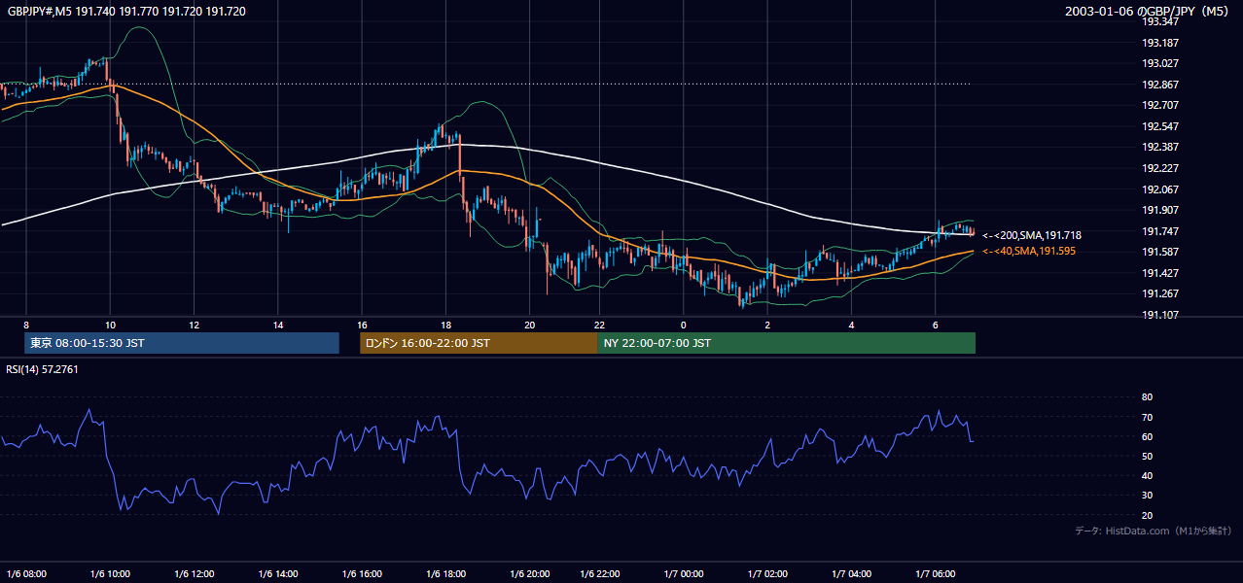1243x583 pixels.
Task: Click price axis value 191.587
Action: point(1160,252)
